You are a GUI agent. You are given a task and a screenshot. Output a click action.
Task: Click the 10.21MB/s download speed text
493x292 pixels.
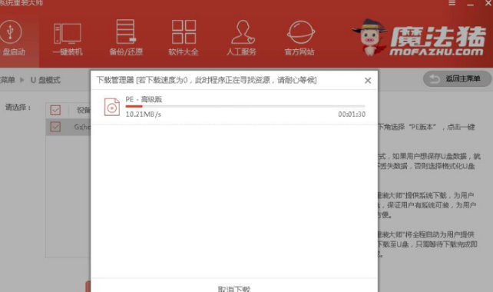(144, 114)
